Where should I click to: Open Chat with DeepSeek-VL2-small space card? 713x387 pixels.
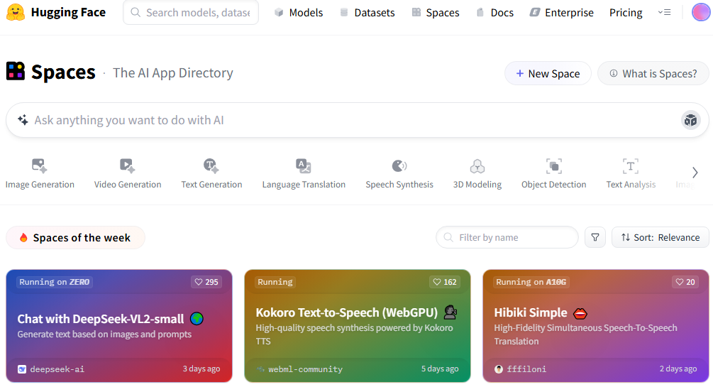(x=119, y=326)
